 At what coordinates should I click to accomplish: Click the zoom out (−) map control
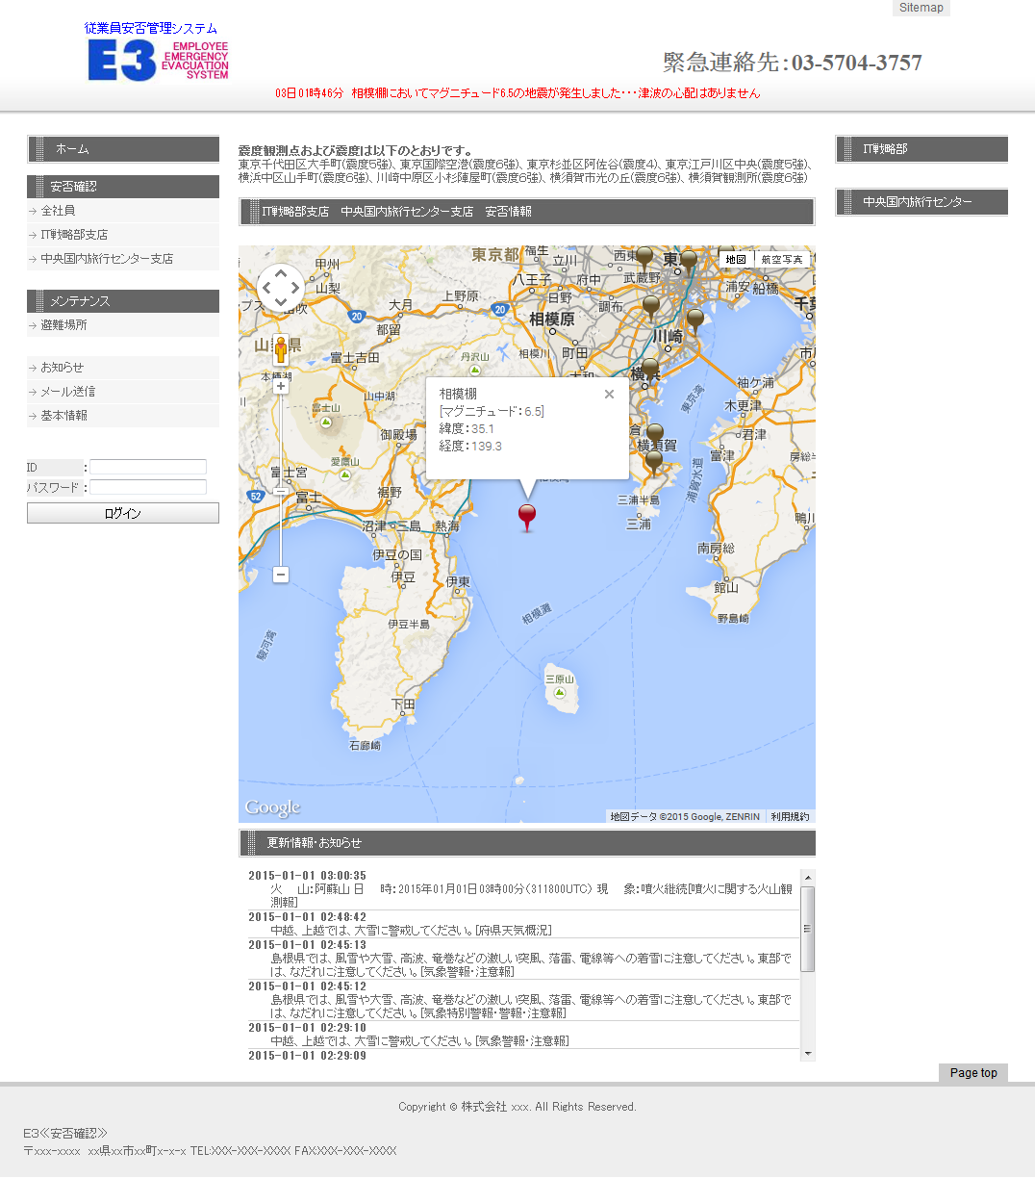tap(280, 575)
